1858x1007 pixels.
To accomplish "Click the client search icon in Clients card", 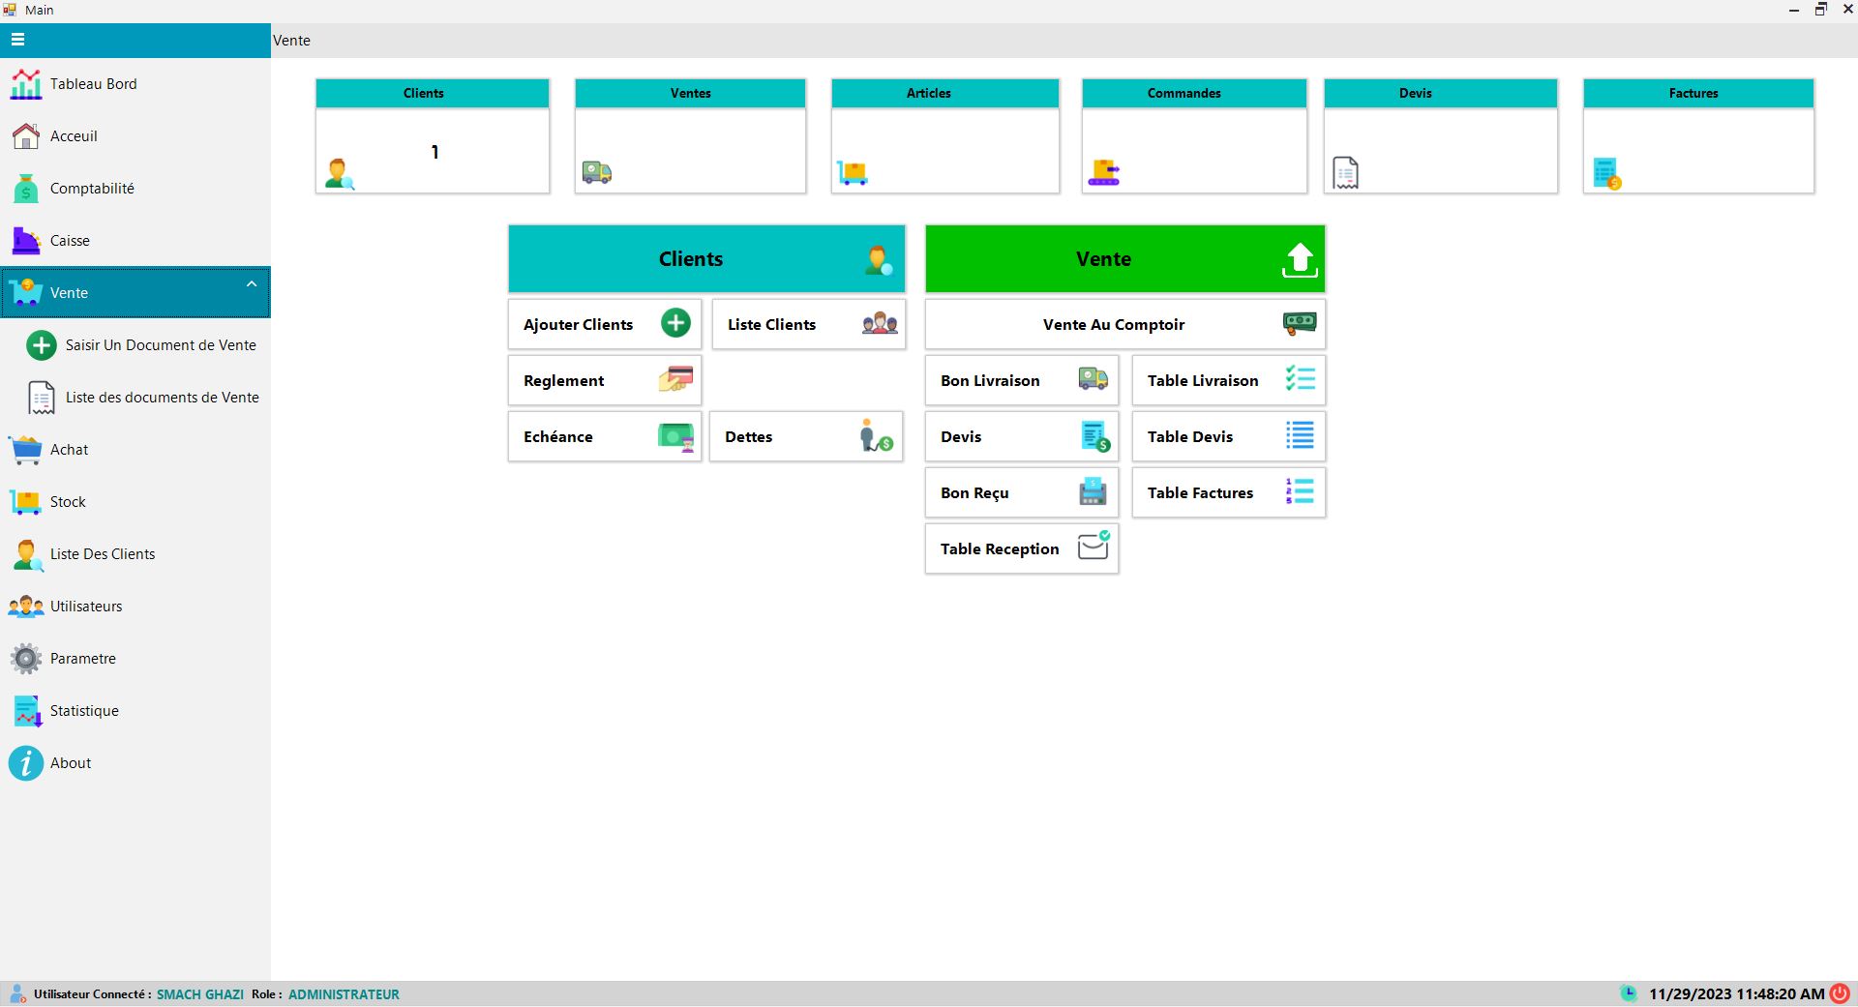I will click(340, 174).
